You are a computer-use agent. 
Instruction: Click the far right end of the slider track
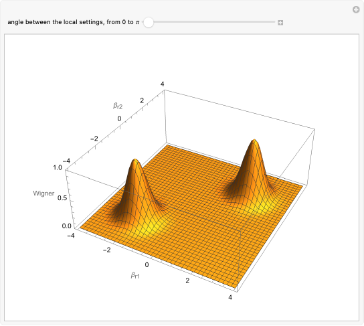click(274, 22)
